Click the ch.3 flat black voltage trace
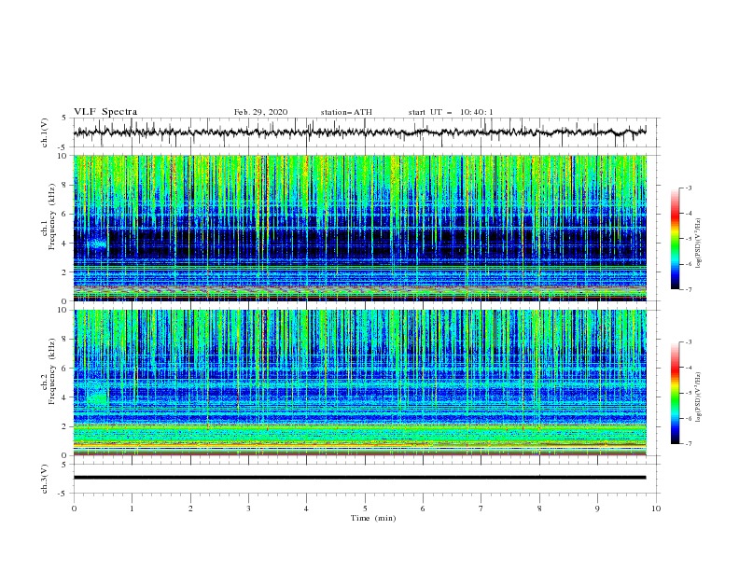 (x=359, y=478)
